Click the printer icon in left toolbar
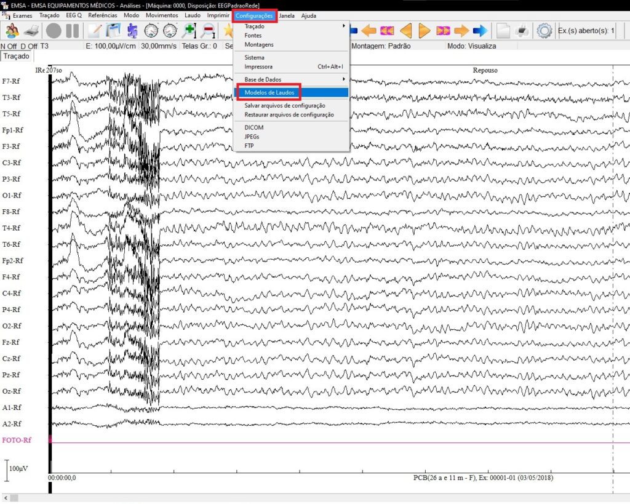This screenshot has height=504, width=630. coord(32,31)
